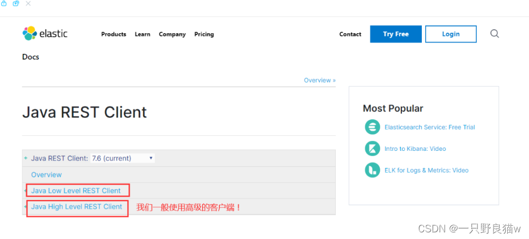Open the Contact link
Image resolution: width=529 pixels, height=239 pixels.
point(350,34)
